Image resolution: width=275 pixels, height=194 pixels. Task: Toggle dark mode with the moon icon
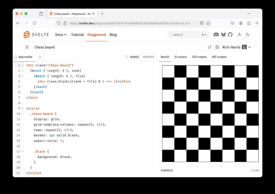(247, 34)
